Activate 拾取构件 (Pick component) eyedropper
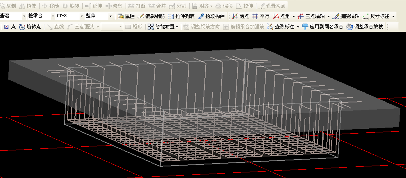 coord(211,16)
